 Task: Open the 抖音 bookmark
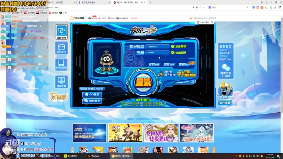[x=63, y=13]
